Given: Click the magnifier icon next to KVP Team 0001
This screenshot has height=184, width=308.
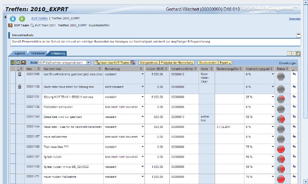Looking at the screenshot, I should tap(32, 25).
